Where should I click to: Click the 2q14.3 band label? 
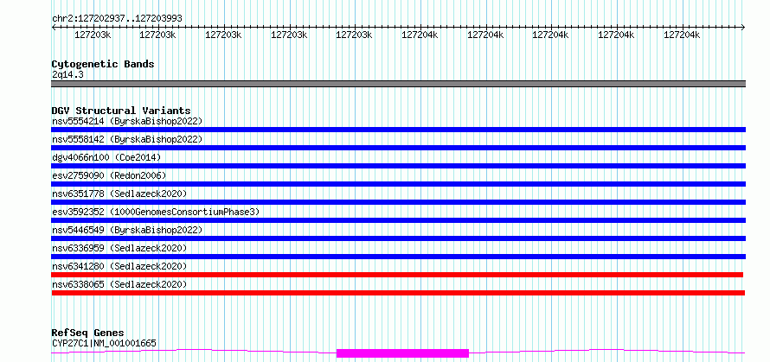click(x=67, y=74)
